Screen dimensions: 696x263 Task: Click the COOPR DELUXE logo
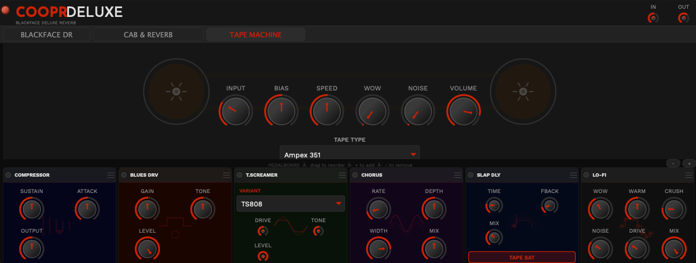(69, 12)
